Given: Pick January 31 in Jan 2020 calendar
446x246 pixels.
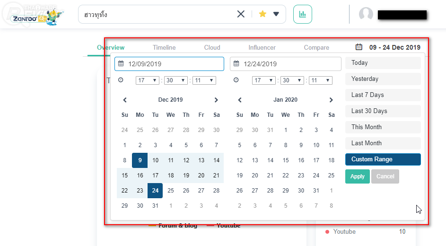Looking at the screenshot, I should tap(316, 191).
